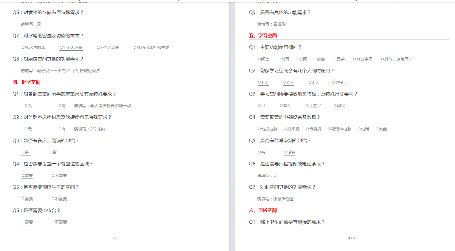
Task: Select 没有 for 经常吸烟 question
Action: [x=290, y=152]
